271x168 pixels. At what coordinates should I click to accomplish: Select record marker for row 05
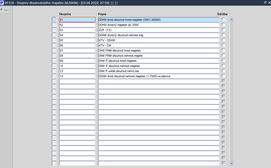(x=54, y=40)
